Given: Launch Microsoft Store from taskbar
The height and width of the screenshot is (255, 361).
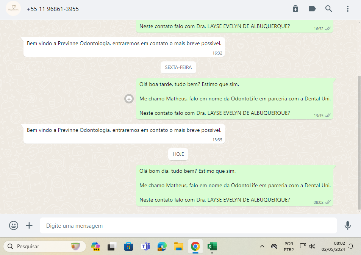Looking at the screenshot, I should pos(128,246).
